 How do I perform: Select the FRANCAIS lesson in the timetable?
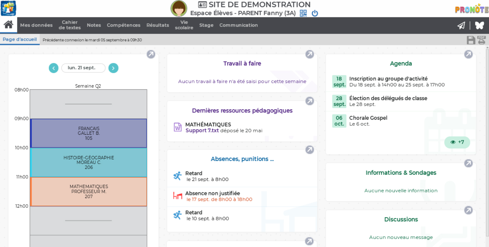click(88, 132)
